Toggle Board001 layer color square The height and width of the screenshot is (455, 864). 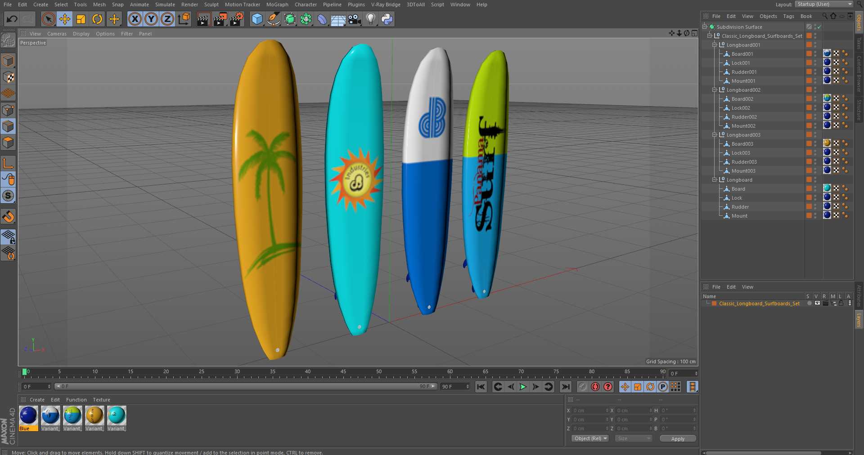tap(809, 54)
